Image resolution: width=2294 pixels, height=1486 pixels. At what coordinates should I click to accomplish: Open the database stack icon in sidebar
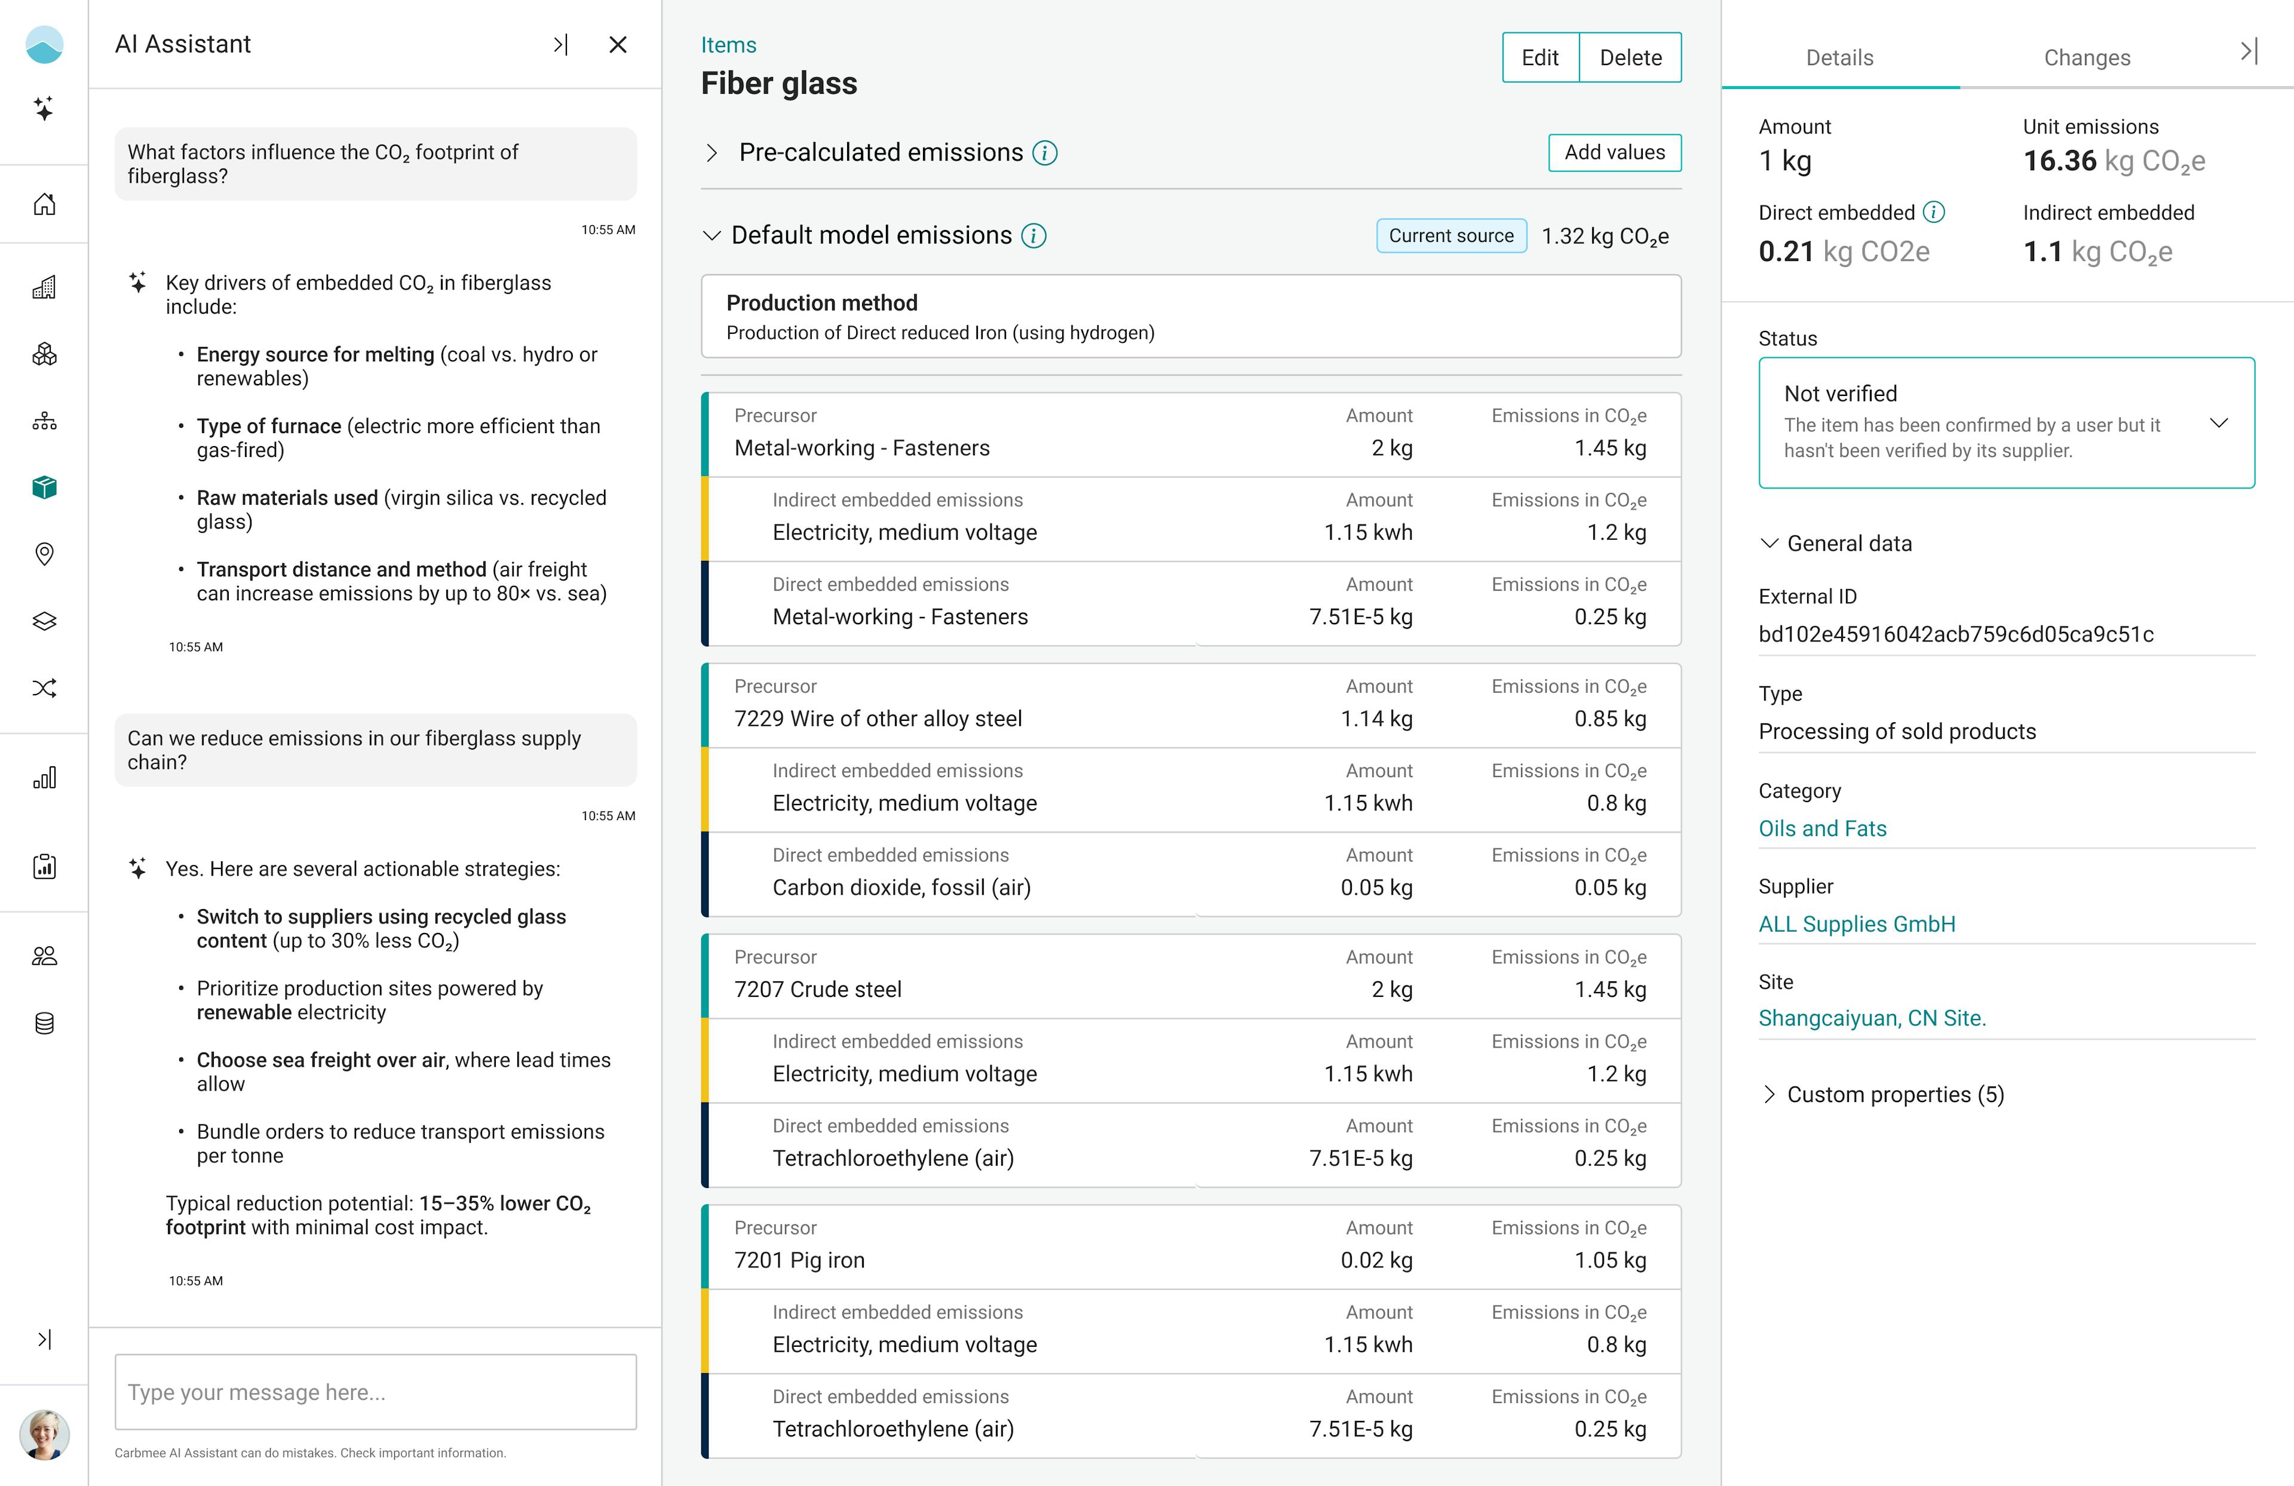[x=44, y=1024]
